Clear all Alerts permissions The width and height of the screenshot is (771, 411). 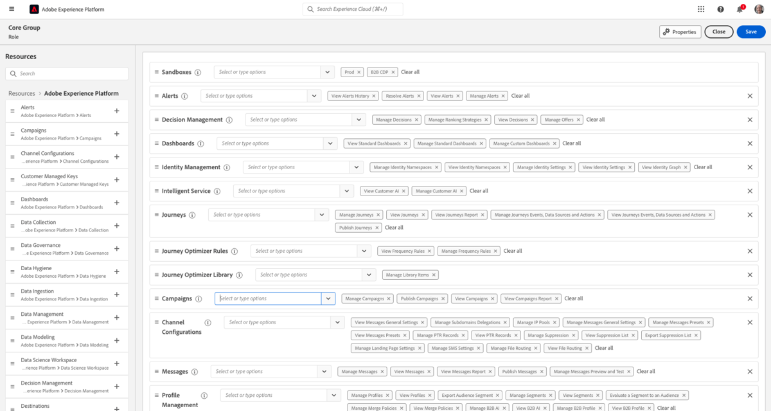[520, 95]
